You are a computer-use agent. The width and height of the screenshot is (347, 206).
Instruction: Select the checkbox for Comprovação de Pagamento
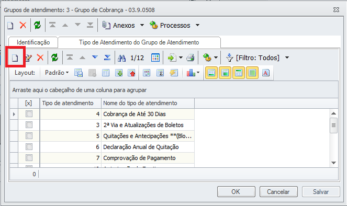[29, 158]
